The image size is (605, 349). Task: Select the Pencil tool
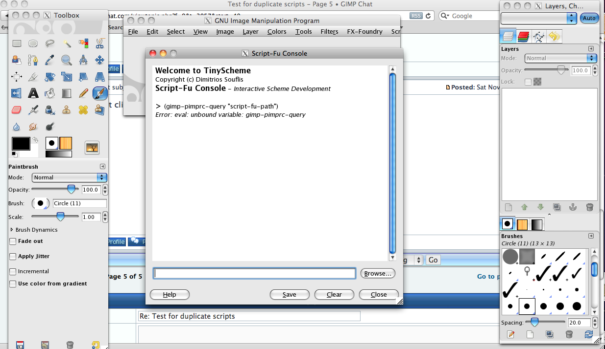tap(83, 93)
